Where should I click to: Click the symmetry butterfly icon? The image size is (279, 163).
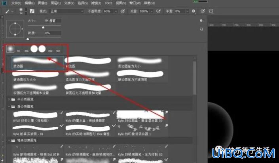coord(211,11)
